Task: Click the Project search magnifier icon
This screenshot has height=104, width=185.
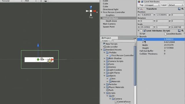Action: pyautogui.click(x=113, y=41)
